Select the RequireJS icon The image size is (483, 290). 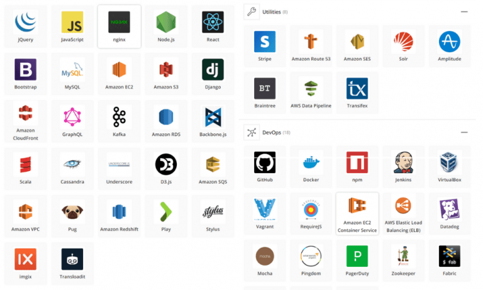[311, 209]
